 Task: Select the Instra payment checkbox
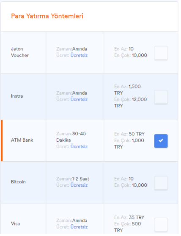coord(161,97)
